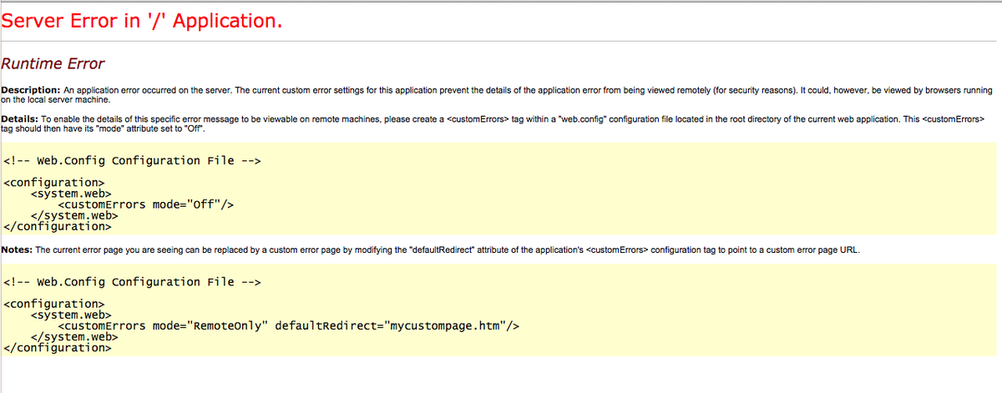Click the customErrors mode="RemoteOnly" code line
This screenshot has height=393, width=1002.
click(x=289, y=325)
